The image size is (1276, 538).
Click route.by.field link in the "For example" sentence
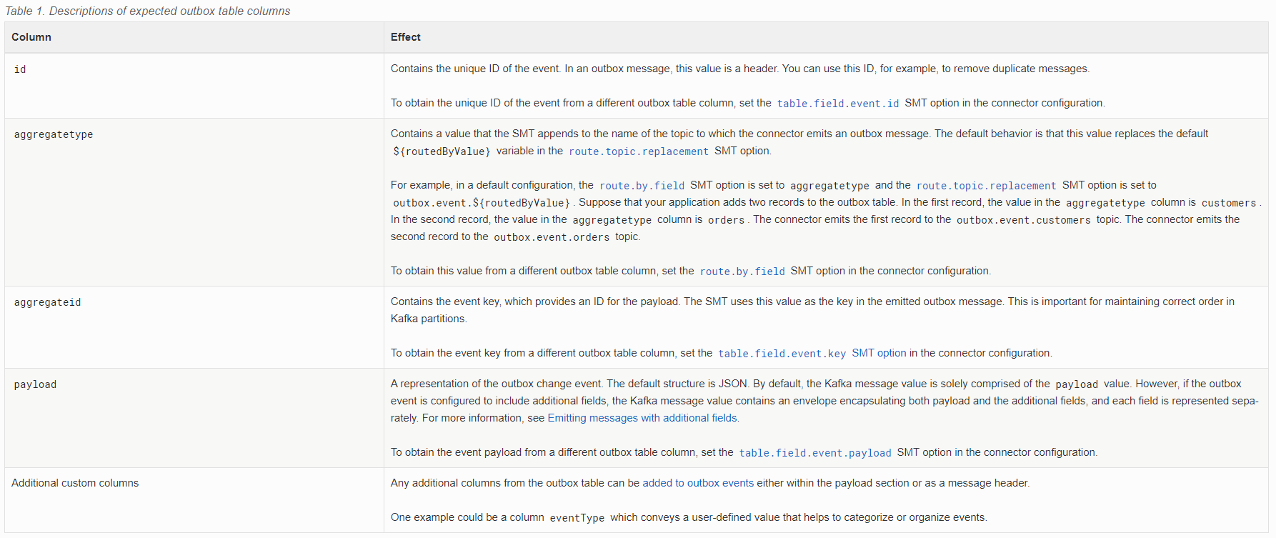coord(642,186)
